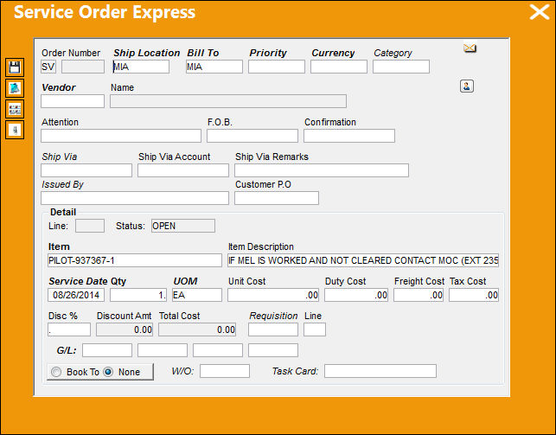
Task: Click the Line field beside Requisition
Action: click(315, 329)
